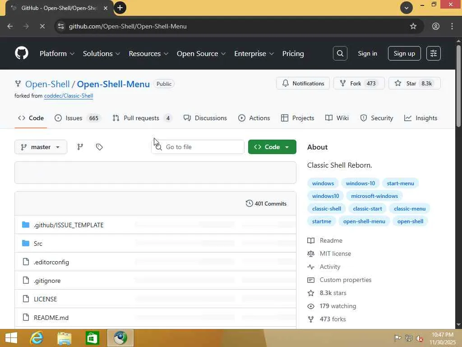462x347 pixels.
Task: Switch to the Security tab
Action: [x=377, y=118]
